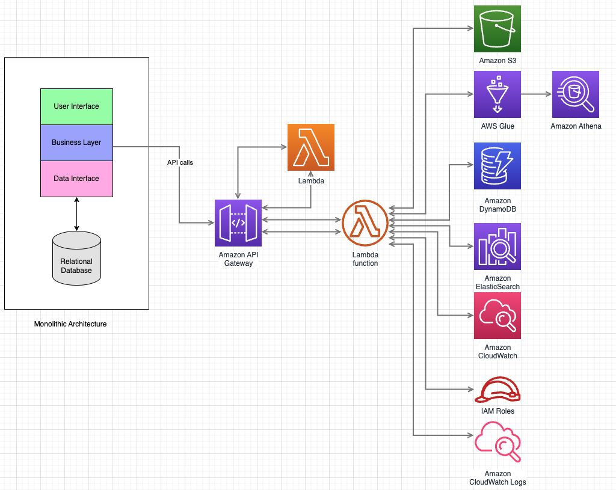Click the 'Lambda function' label text

(x=365, y=259)
